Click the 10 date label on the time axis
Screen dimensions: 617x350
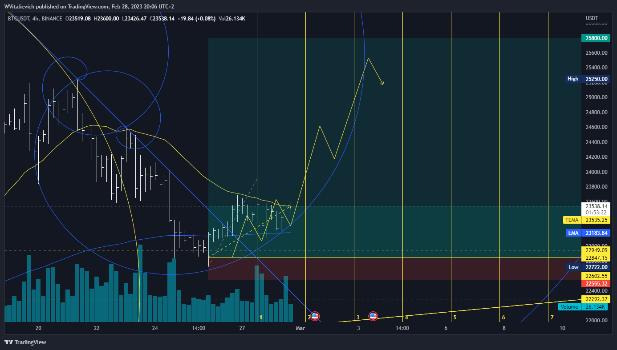(563, 328)
